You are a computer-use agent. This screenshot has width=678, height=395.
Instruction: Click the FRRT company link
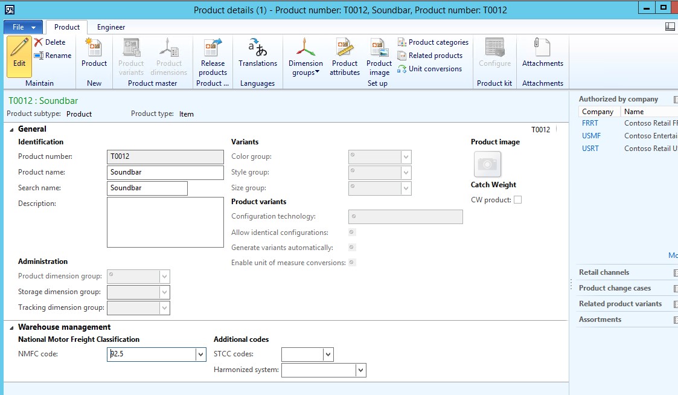590,123
